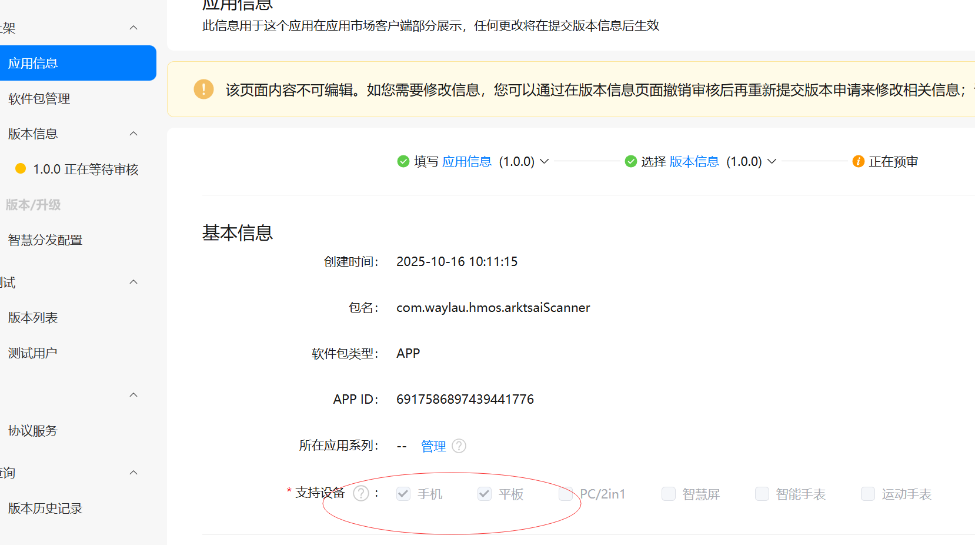975x545 pixels.
Task: Select 1.0.0 正在等待审核 version entry
Action: click(x=85, y=170)
